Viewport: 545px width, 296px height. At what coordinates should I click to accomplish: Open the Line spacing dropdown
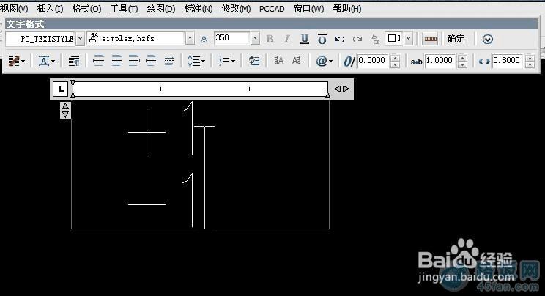pos(196,62)
